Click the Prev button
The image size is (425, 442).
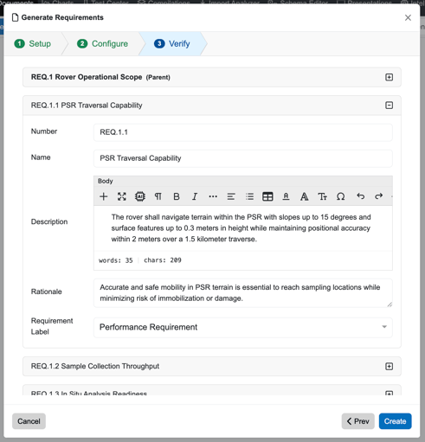coord(357,421)
